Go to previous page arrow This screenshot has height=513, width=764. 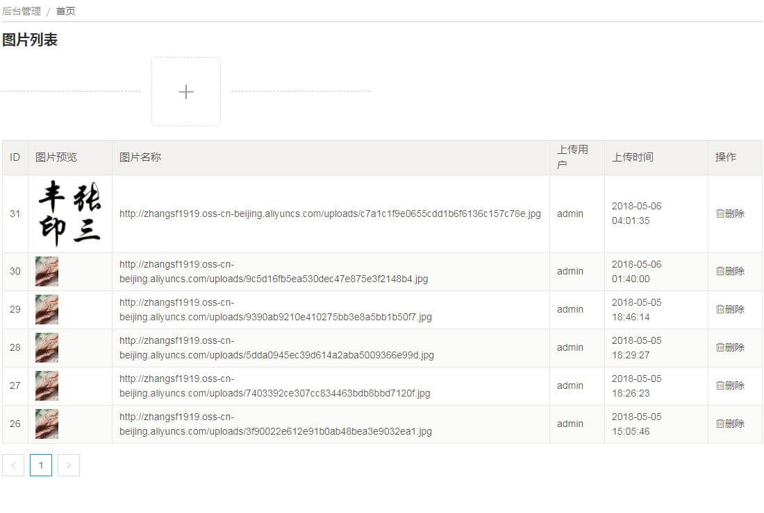pyautogui.click(x=13, y=465)
